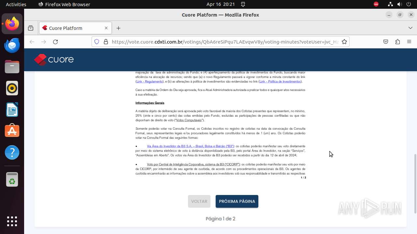Go back to the previous page
Screen dimensions: 417x234
[x=32, y=42]
